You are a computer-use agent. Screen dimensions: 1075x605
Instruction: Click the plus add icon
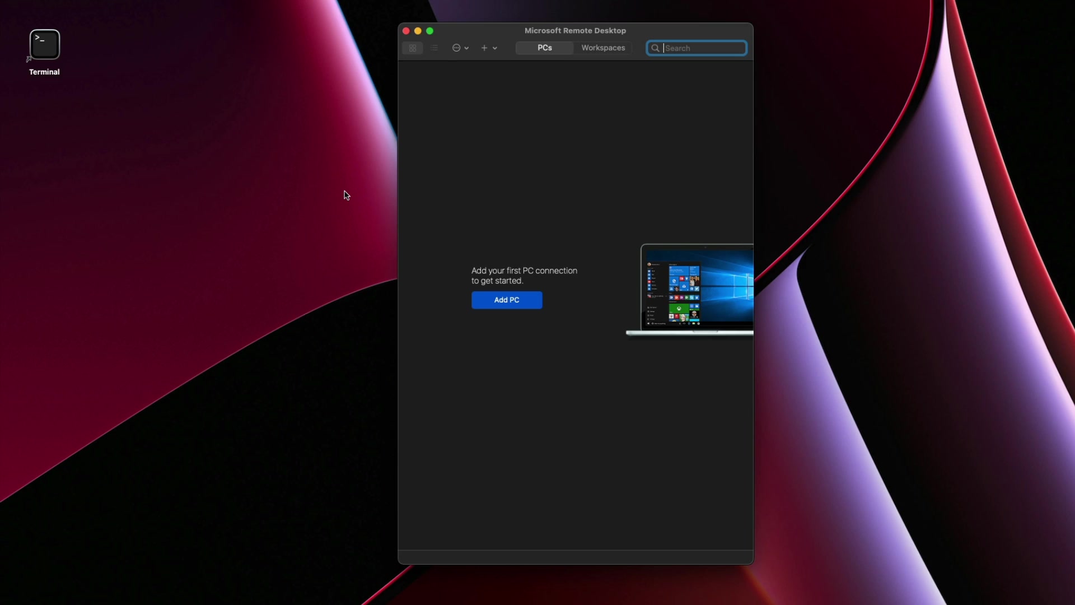coord(484,48)
